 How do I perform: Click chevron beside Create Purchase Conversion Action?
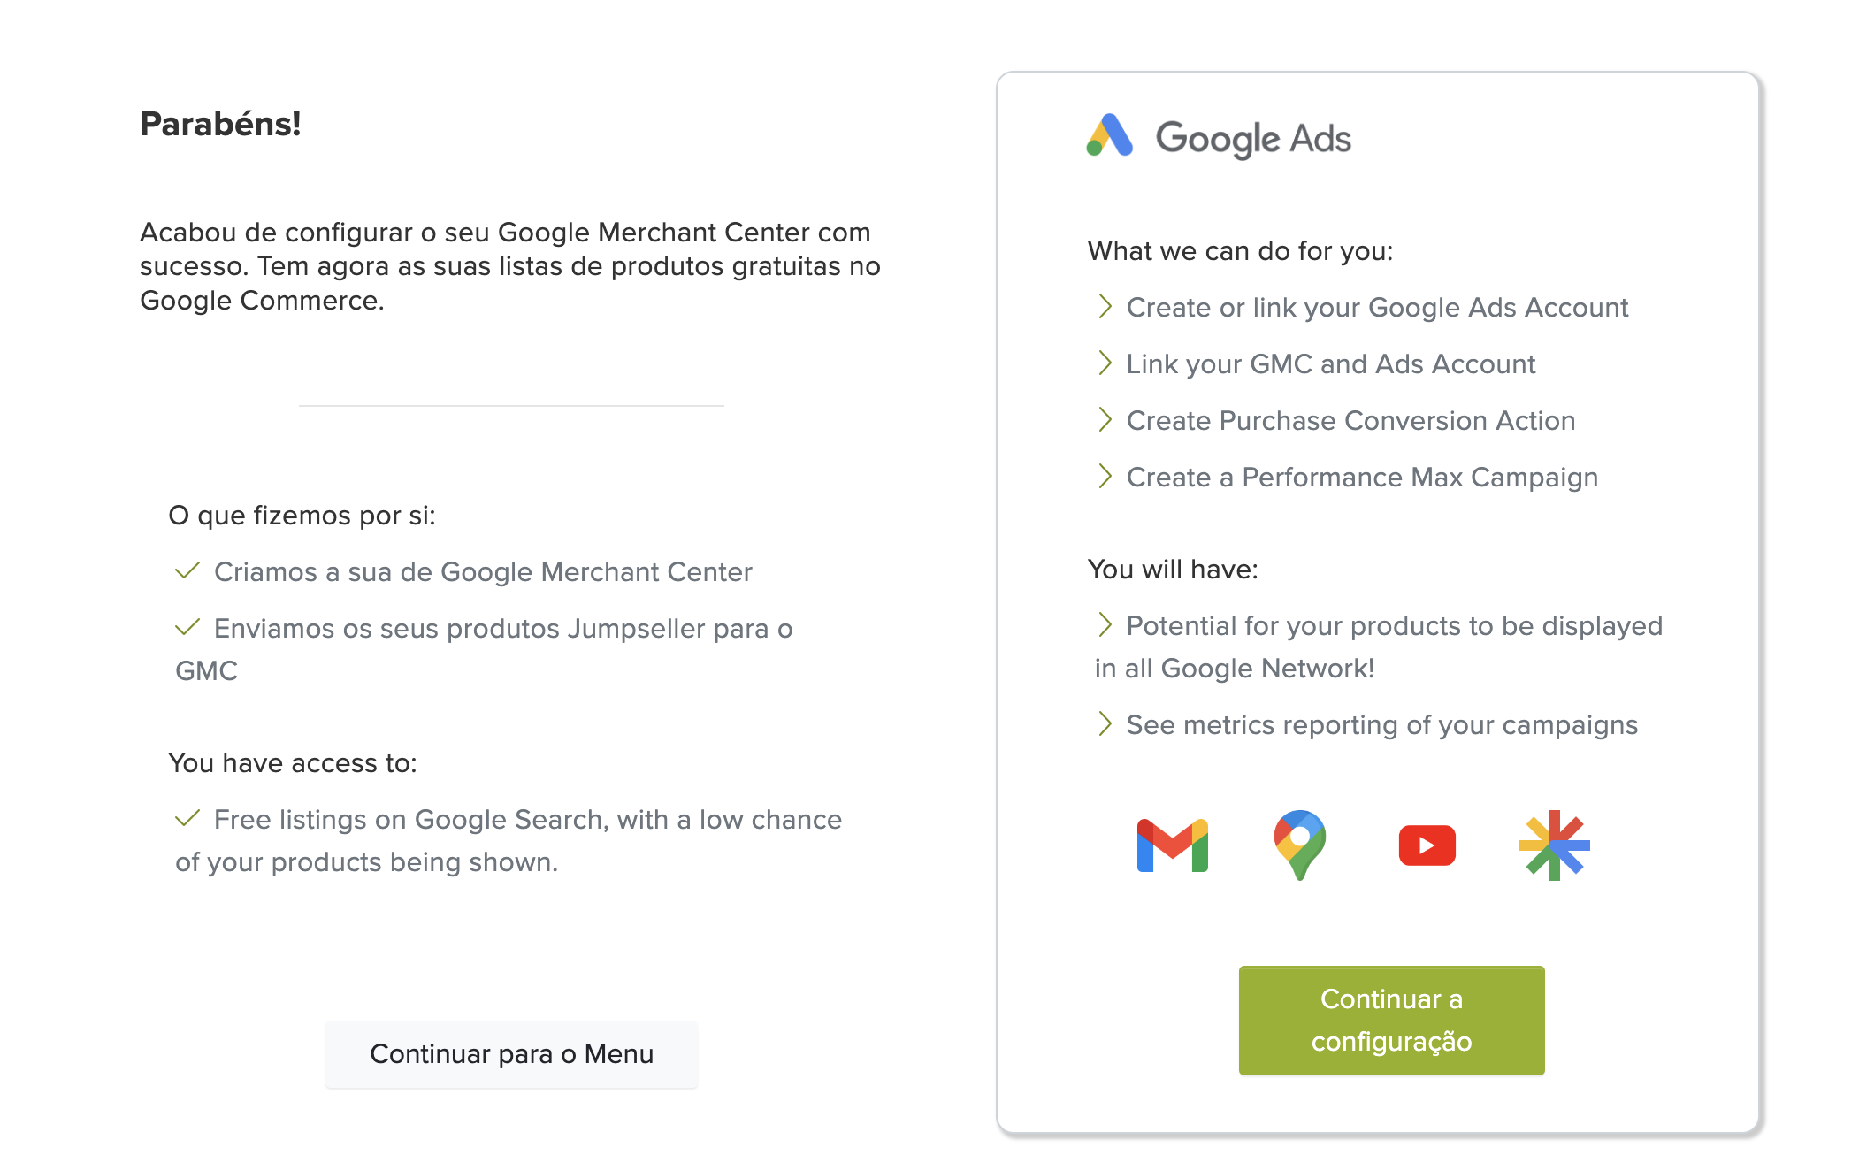(x=1105, y=420)
